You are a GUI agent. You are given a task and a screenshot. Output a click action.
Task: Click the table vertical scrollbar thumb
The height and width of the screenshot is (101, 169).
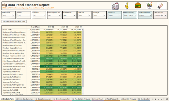[x=83, y=58]
